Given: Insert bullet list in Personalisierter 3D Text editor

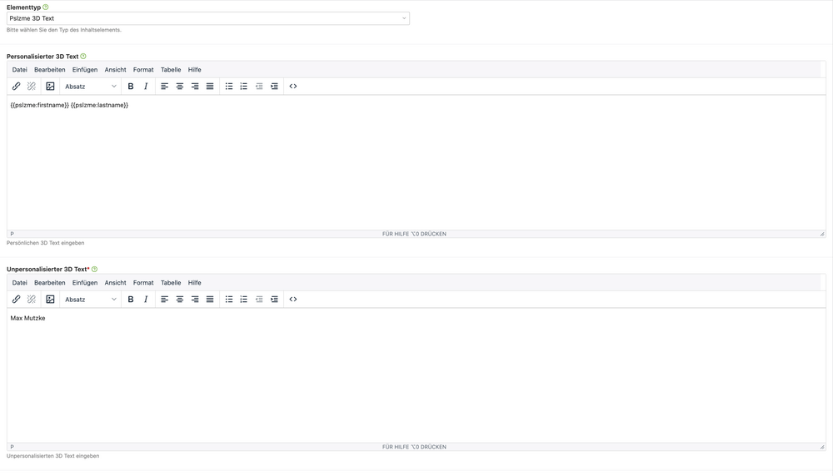Looking at the screenshot, I should [229, 86].
